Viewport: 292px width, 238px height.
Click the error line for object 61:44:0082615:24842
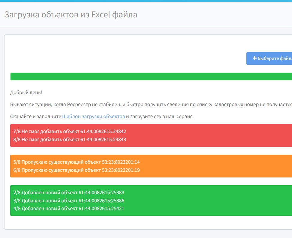click(70, 132)
